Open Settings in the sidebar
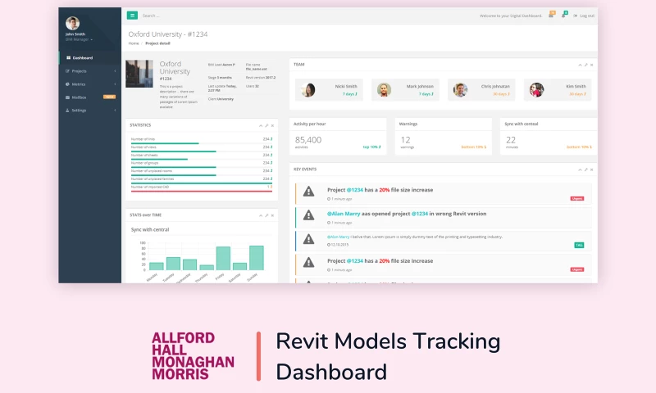Viewport: 656px width, 393px height. coord(90,111)
